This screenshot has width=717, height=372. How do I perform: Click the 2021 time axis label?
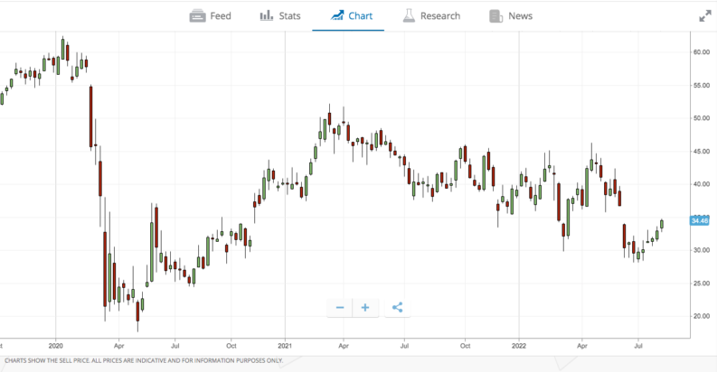pos(285,346)
